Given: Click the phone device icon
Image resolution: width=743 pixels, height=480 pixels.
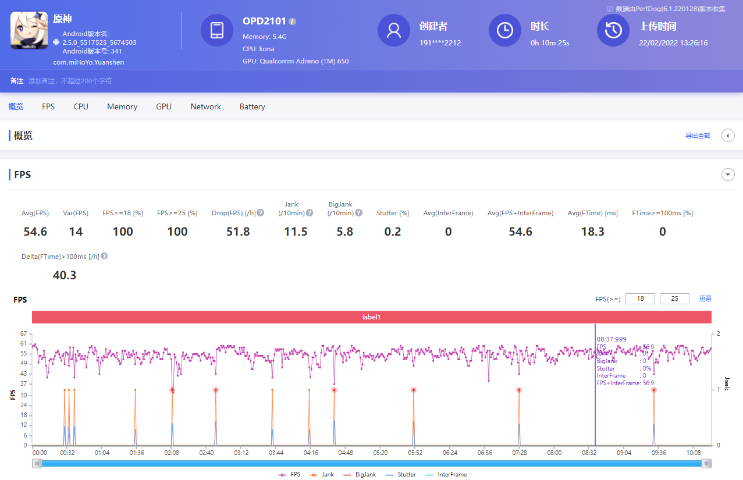Looking at the screenshot, I should point(217,30).
